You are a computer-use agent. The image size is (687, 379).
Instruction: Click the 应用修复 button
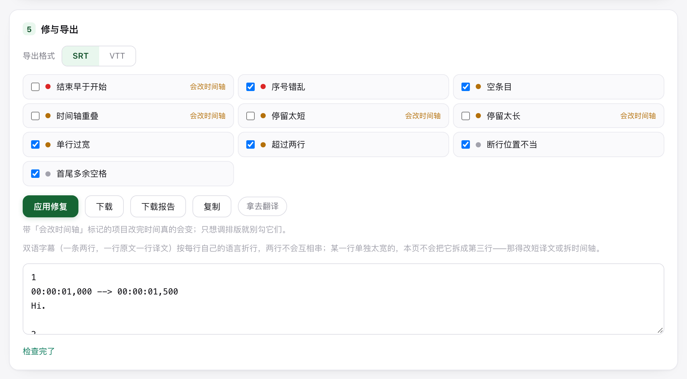click(x=51, y=206)
